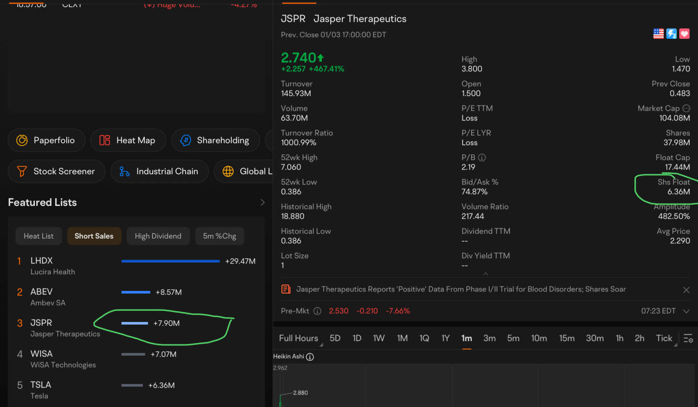Viewport: 698px width, 407px height.
Task: Select the 30m interval
Action: [595, 339]
